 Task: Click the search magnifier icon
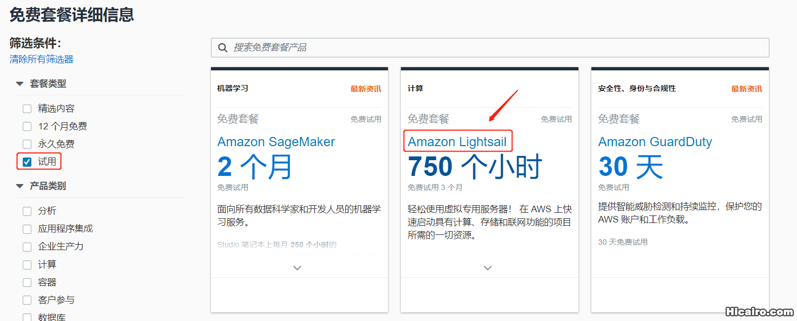(x=222, y=48)
